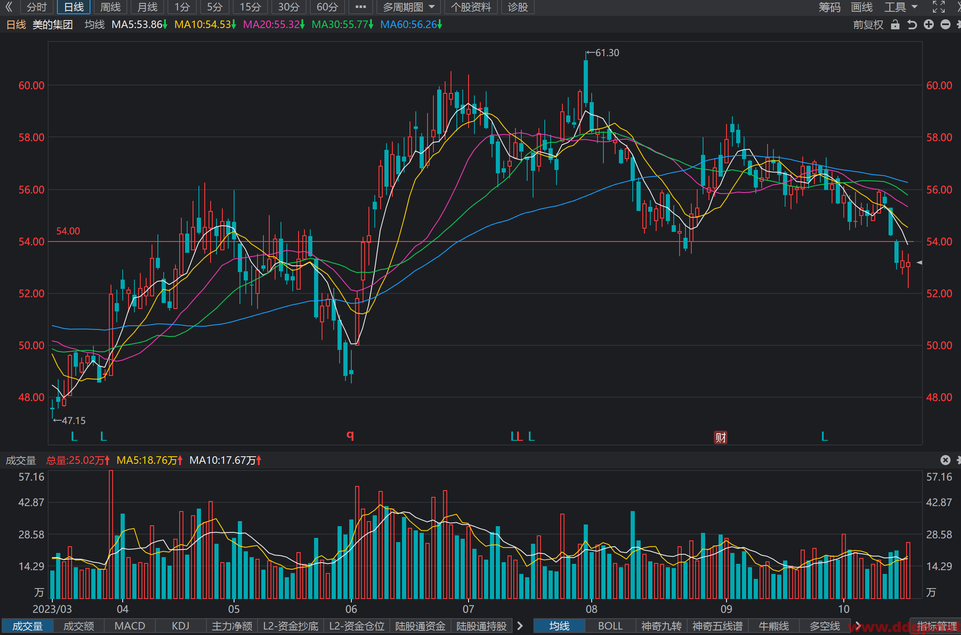
Task: Click the 财 financial report marker
Action: 721,437
